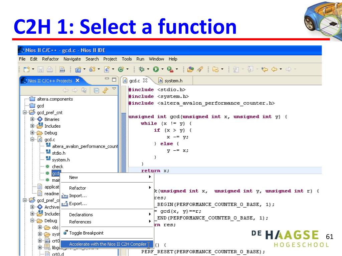
Task: Click the Forward navigation arrow icon
Action: click(x=288, y=69)
